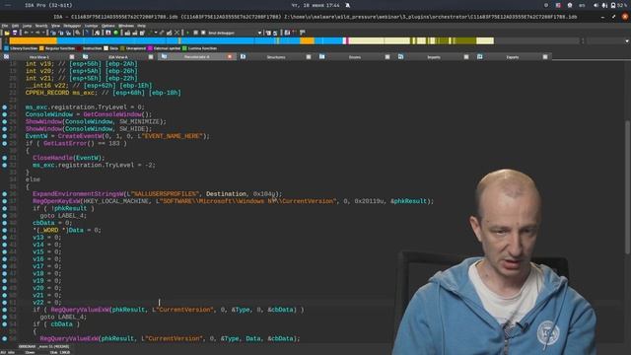Click the IDA View-A tab icon
Viewport: 631px width, 355px height.
86,57
